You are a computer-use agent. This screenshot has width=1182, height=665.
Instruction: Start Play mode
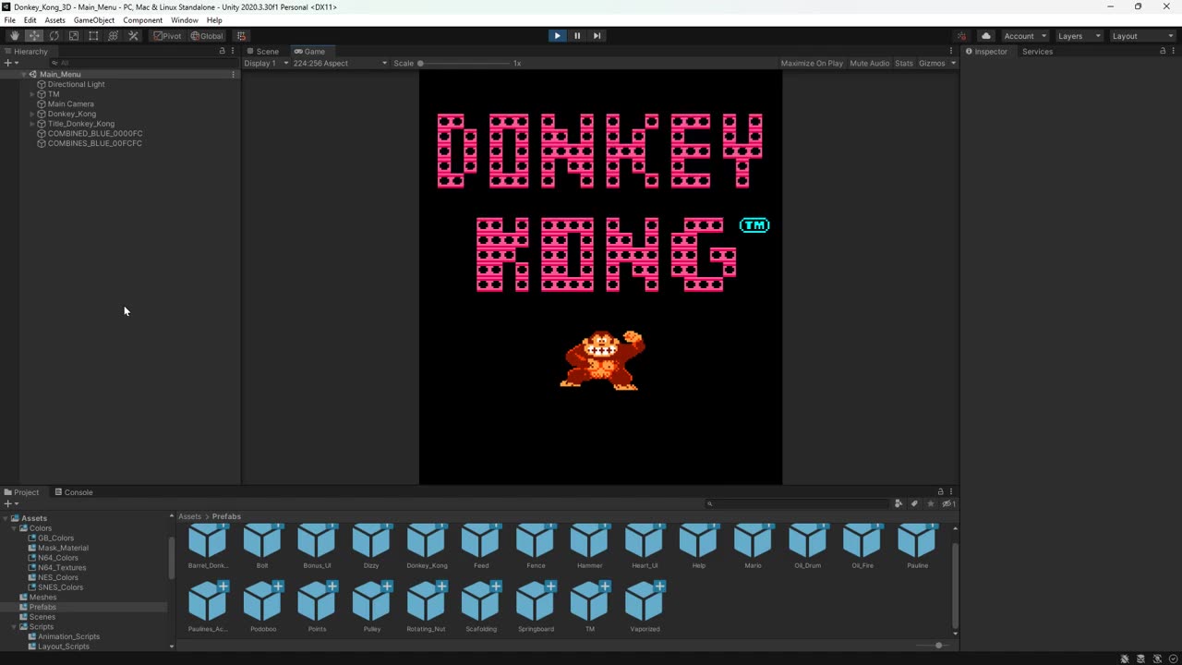click(x=557, y=36)
